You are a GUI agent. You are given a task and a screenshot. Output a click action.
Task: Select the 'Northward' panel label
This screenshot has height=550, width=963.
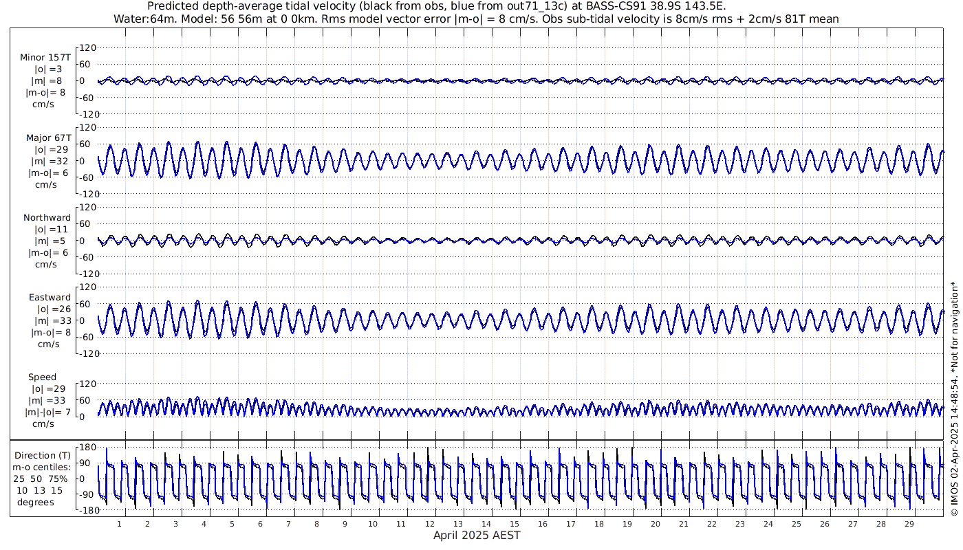(47, 218)
